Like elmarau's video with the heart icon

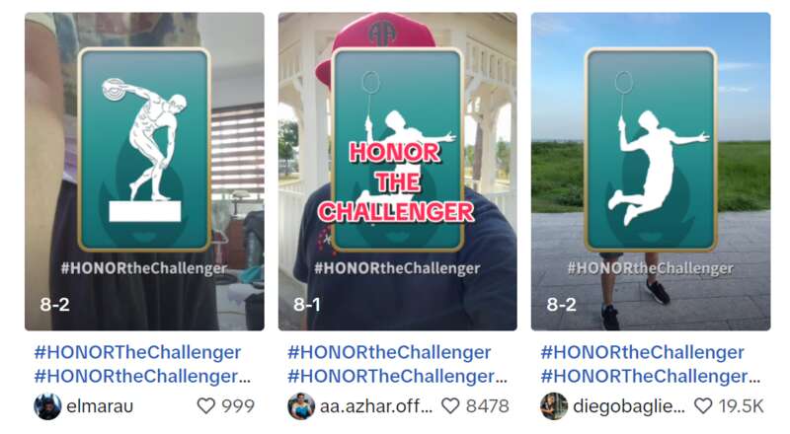click(205, 405)
